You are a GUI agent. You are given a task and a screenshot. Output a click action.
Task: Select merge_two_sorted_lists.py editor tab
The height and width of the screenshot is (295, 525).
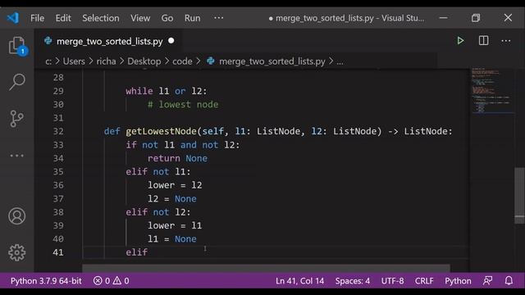(109, 41)
